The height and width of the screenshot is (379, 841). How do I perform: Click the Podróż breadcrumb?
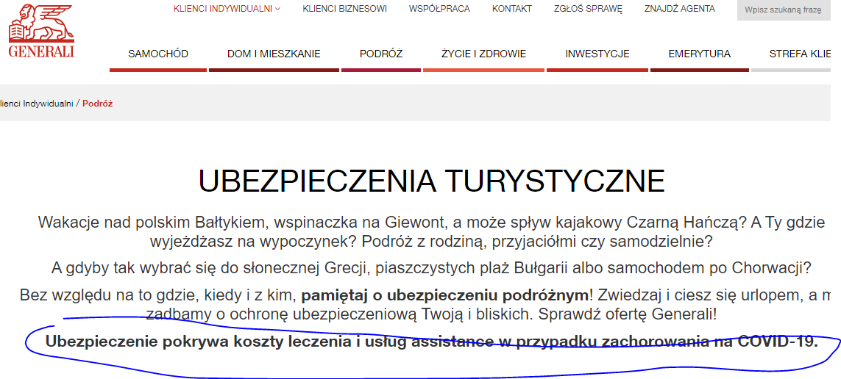point(98,104)
